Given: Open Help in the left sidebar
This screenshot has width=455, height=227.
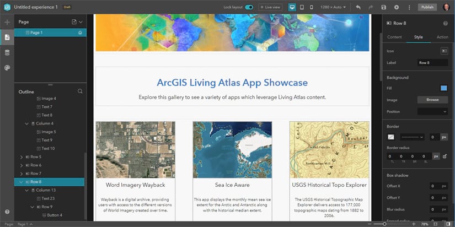Looking at the screenshot, I should pyautogui.click(x=7, y=212).
